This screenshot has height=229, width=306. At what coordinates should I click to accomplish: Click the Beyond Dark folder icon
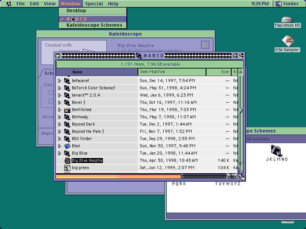coord(67,124)
